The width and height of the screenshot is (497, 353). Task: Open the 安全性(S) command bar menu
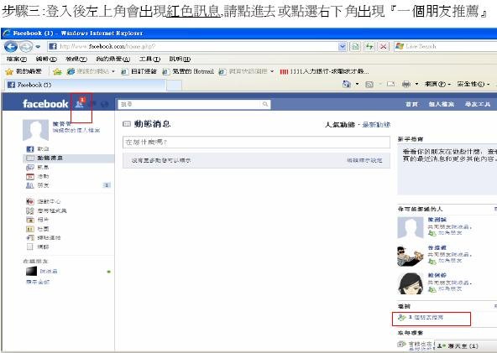[473, 84]
